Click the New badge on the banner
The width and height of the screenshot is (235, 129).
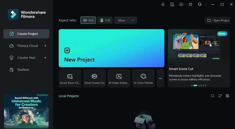(x=222, y=34)
